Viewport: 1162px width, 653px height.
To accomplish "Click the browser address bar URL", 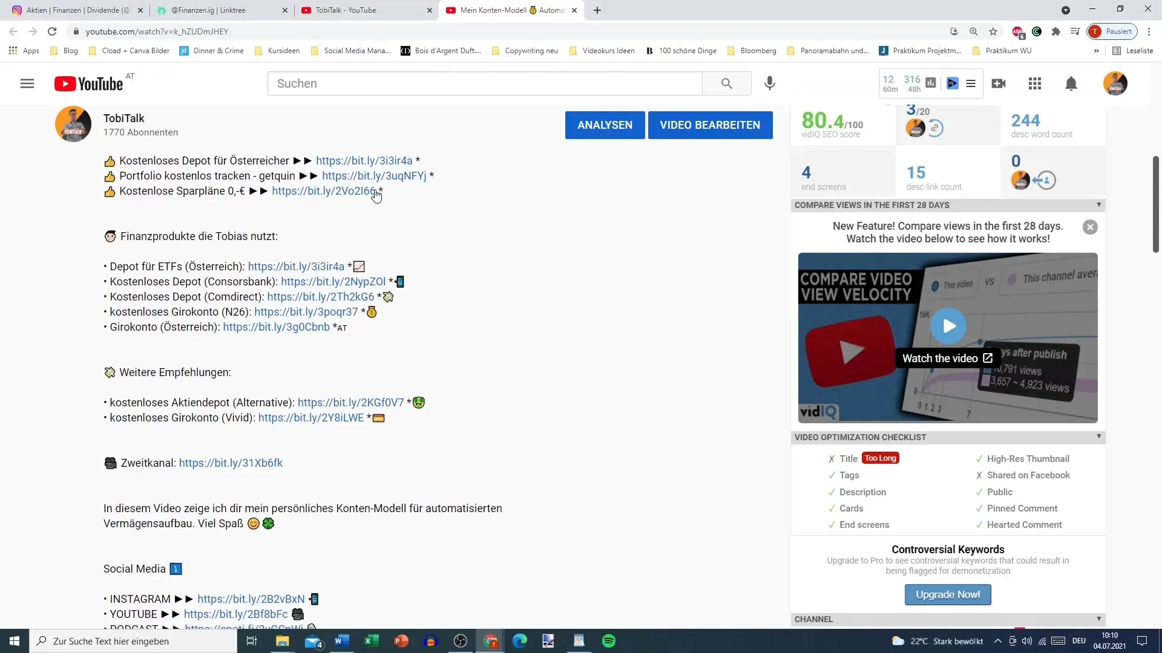I will (x=157, y=31).
